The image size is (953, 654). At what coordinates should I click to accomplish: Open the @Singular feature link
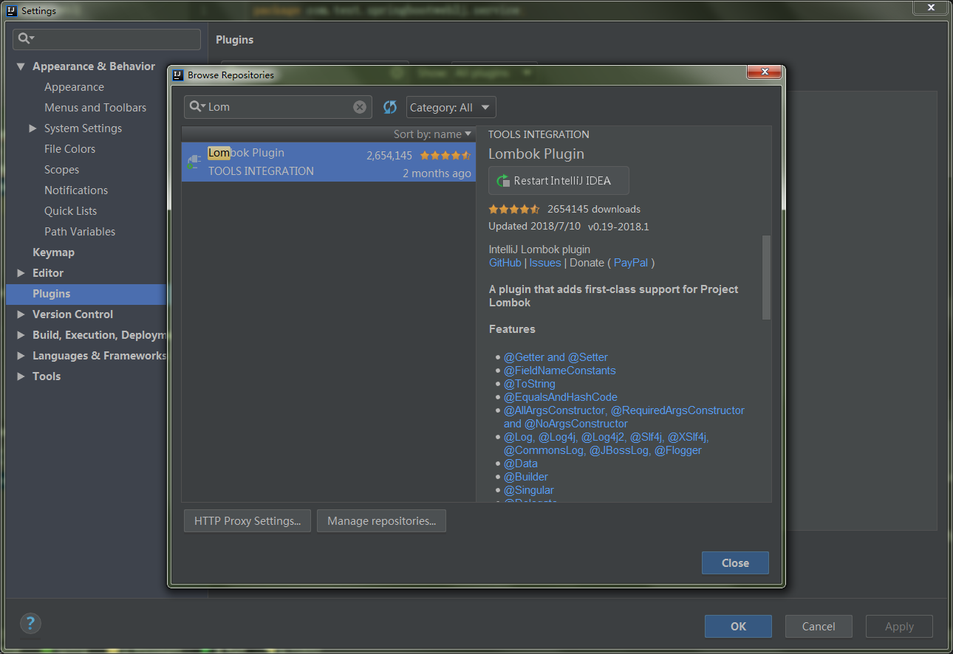pos(529,490)
